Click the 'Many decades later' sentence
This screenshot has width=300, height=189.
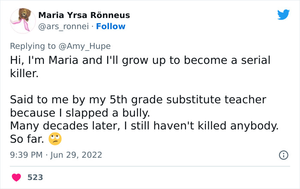click(144, 126)
